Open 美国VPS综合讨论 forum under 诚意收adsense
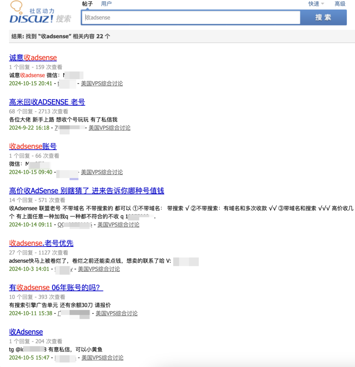The height and width of the screenshot is (367, 355). (x=102, y=84)
